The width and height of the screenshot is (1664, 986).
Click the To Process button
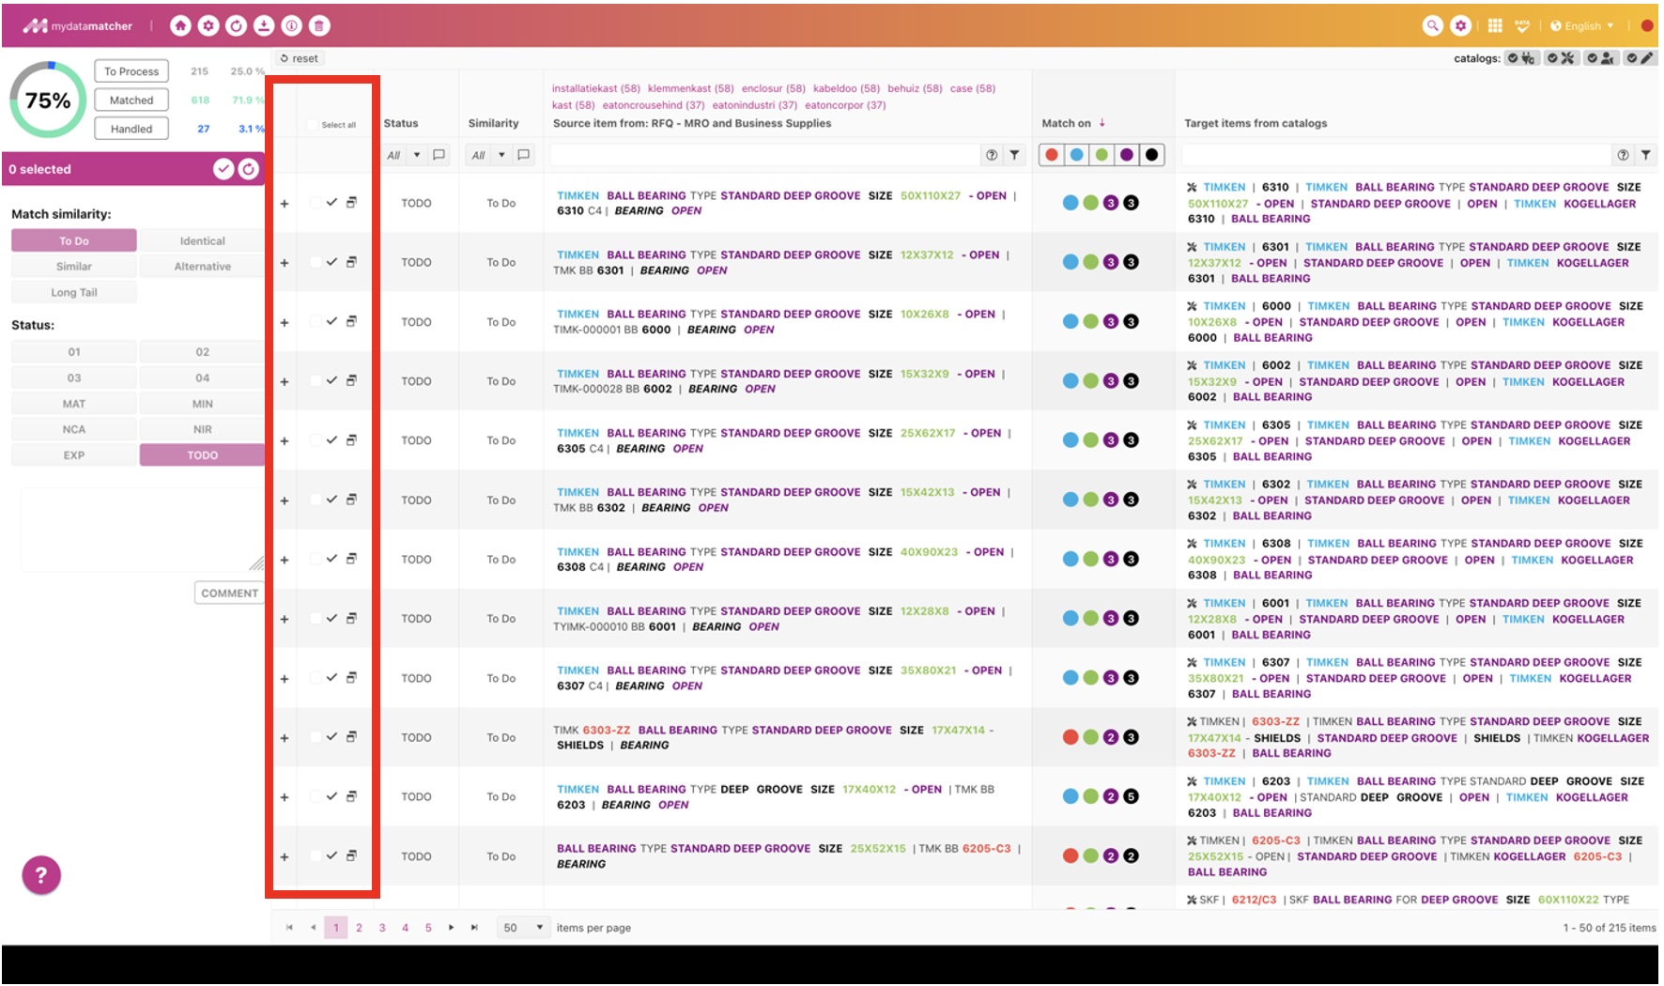coord(131,71)
